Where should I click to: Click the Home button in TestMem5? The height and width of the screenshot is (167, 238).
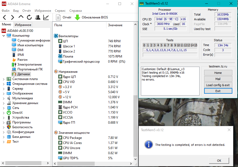(218, 73)
